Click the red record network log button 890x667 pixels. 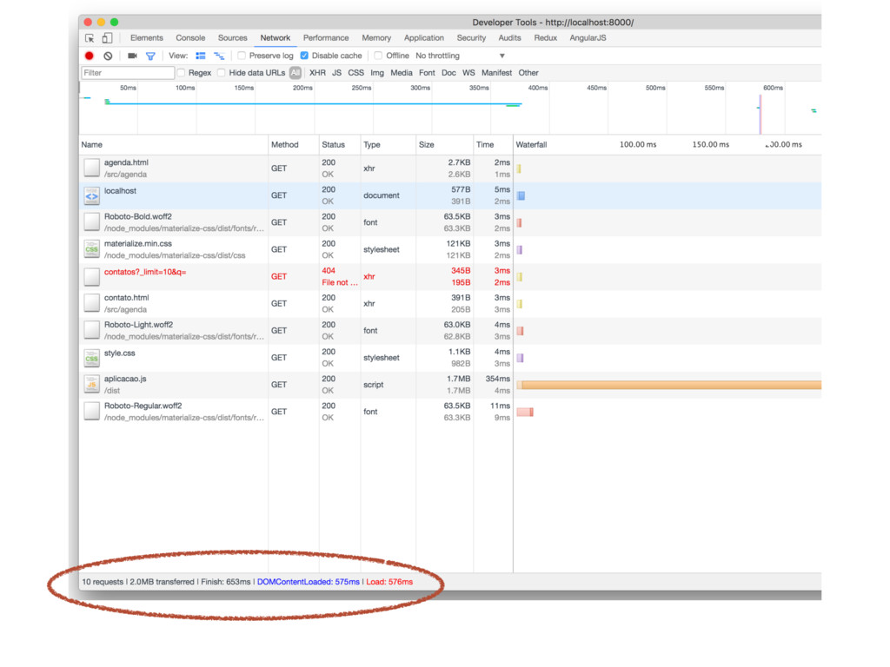pos(89,56)
